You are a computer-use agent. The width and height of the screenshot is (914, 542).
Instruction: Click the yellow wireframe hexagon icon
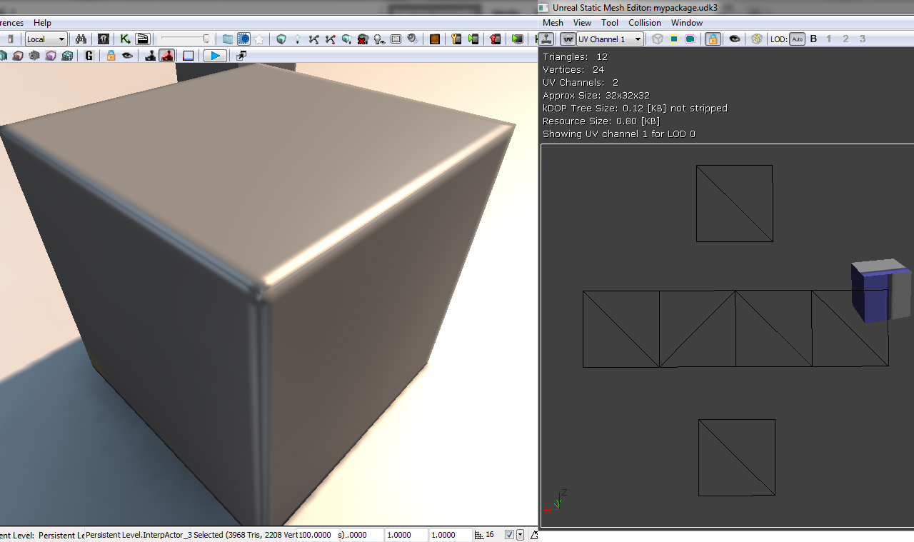click(757, 39)
